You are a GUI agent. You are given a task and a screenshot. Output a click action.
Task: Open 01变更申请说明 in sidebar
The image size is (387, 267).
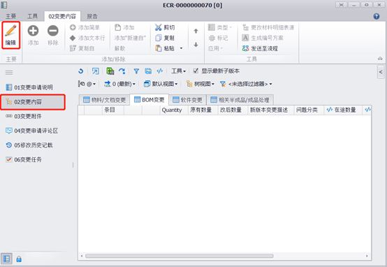(x=33, y=87)
